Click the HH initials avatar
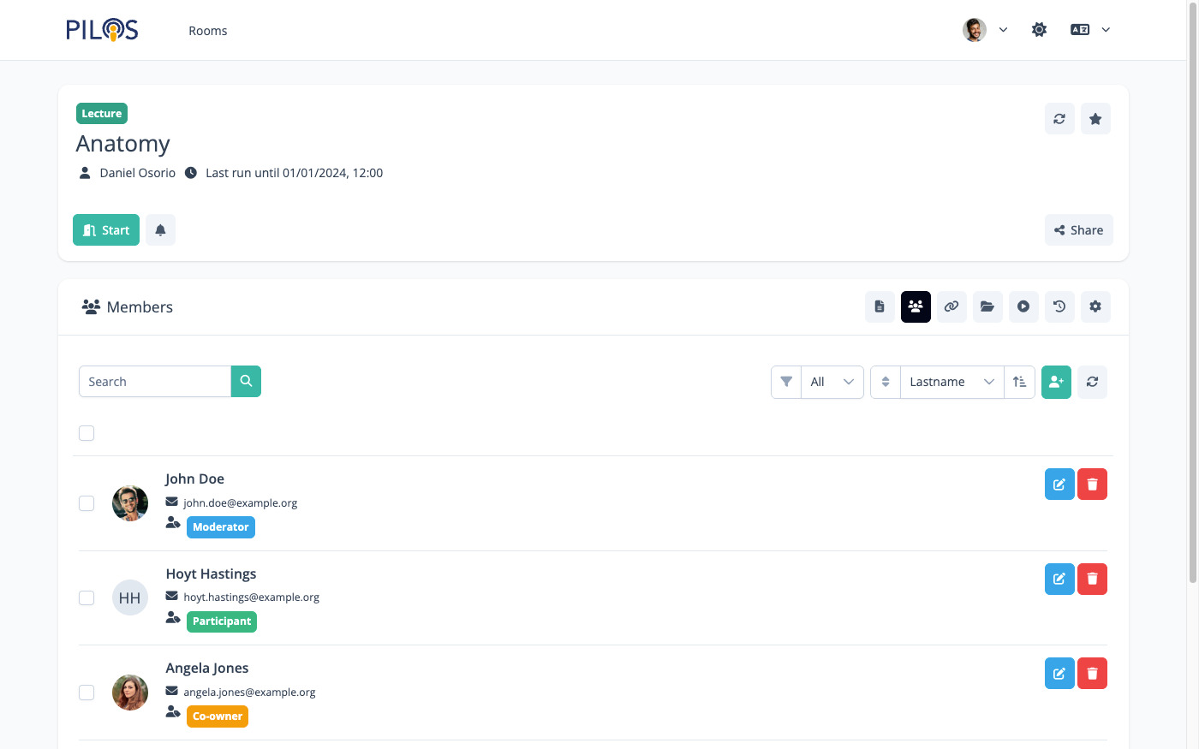 (130, 597)
